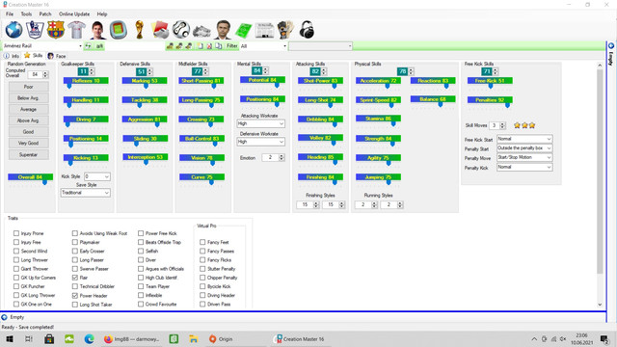Open the Kick Style dropdown
Screen dimensions: 617x347
[96, 176]
